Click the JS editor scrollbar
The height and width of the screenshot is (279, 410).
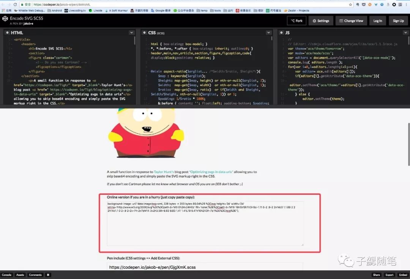click(x=409, y=40)
